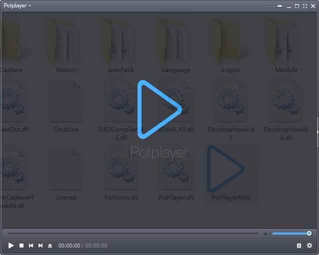Close the Potplayer window
Screen dimensions: 319x255
(313, 6)
